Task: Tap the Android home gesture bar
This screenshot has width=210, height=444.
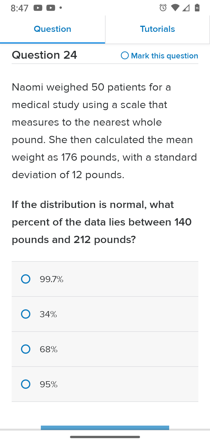Action: pyautogui.click(x=105, y=437)
